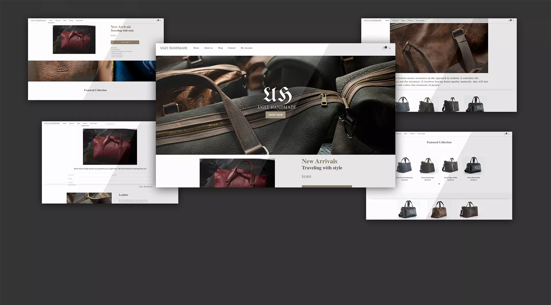Click the search icon in the top-right page header
This screenshot has width=551, height=305.
click(x=513, y=21)
